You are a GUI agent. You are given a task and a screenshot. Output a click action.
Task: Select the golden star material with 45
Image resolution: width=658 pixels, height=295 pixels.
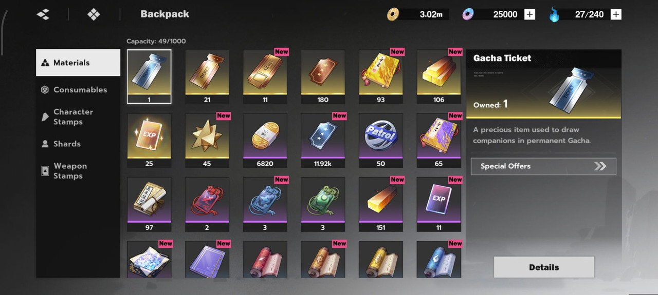pos(207,141)
